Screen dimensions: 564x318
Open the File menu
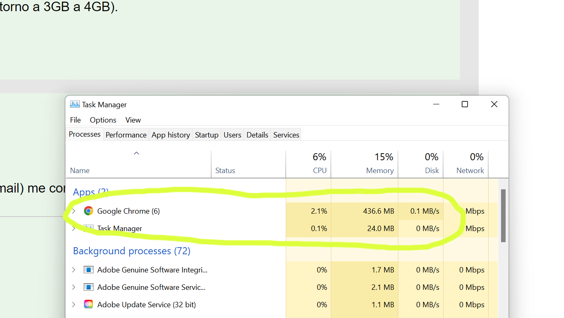[x=75, y=120]
